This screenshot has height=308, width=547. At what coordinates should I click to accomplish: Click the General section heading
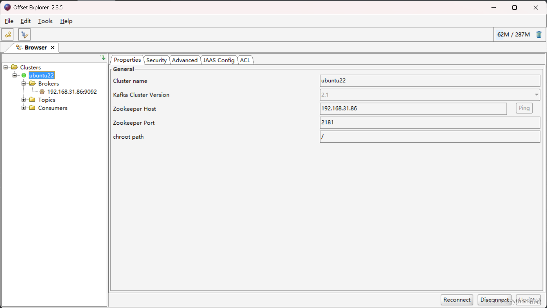(123, 69)
